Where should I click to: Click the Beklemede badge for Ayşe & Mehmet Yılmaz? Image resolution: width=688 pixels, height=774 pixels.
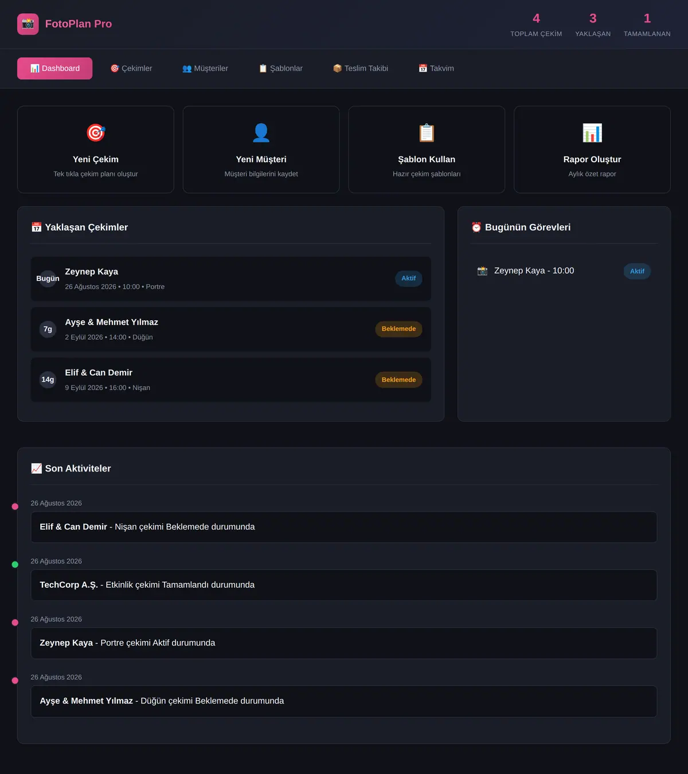(398, 329)
